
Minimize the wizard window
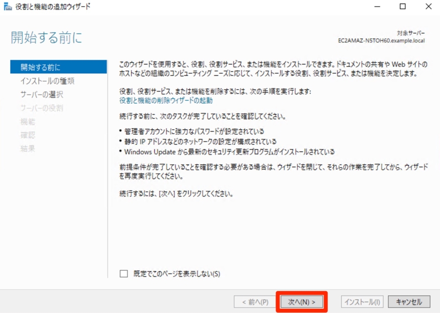pyautogui.click(x=377, y=6)
